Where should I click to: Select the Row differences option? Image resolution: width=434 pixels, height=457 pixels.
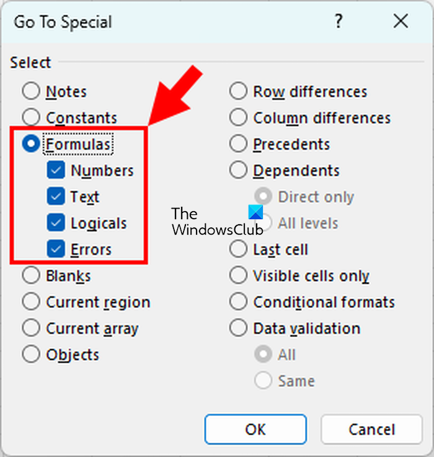[239, 92]
